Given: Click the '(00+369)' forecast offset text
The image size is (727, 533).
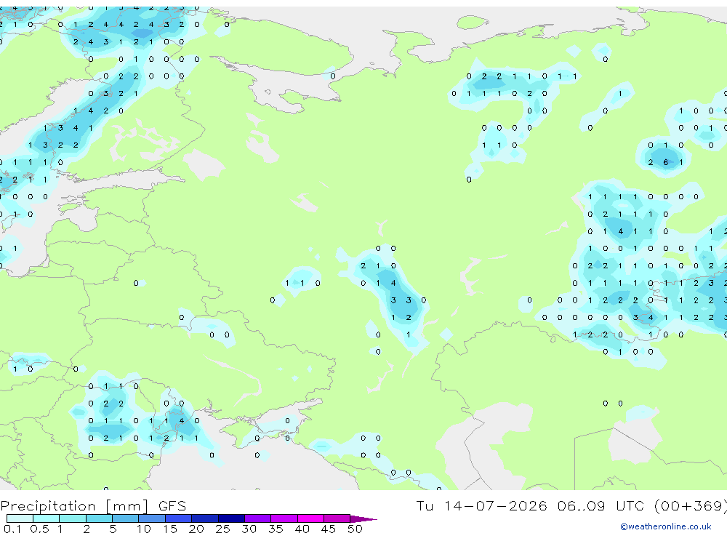Looking at the screenshot, I should (x=691, y=506).
